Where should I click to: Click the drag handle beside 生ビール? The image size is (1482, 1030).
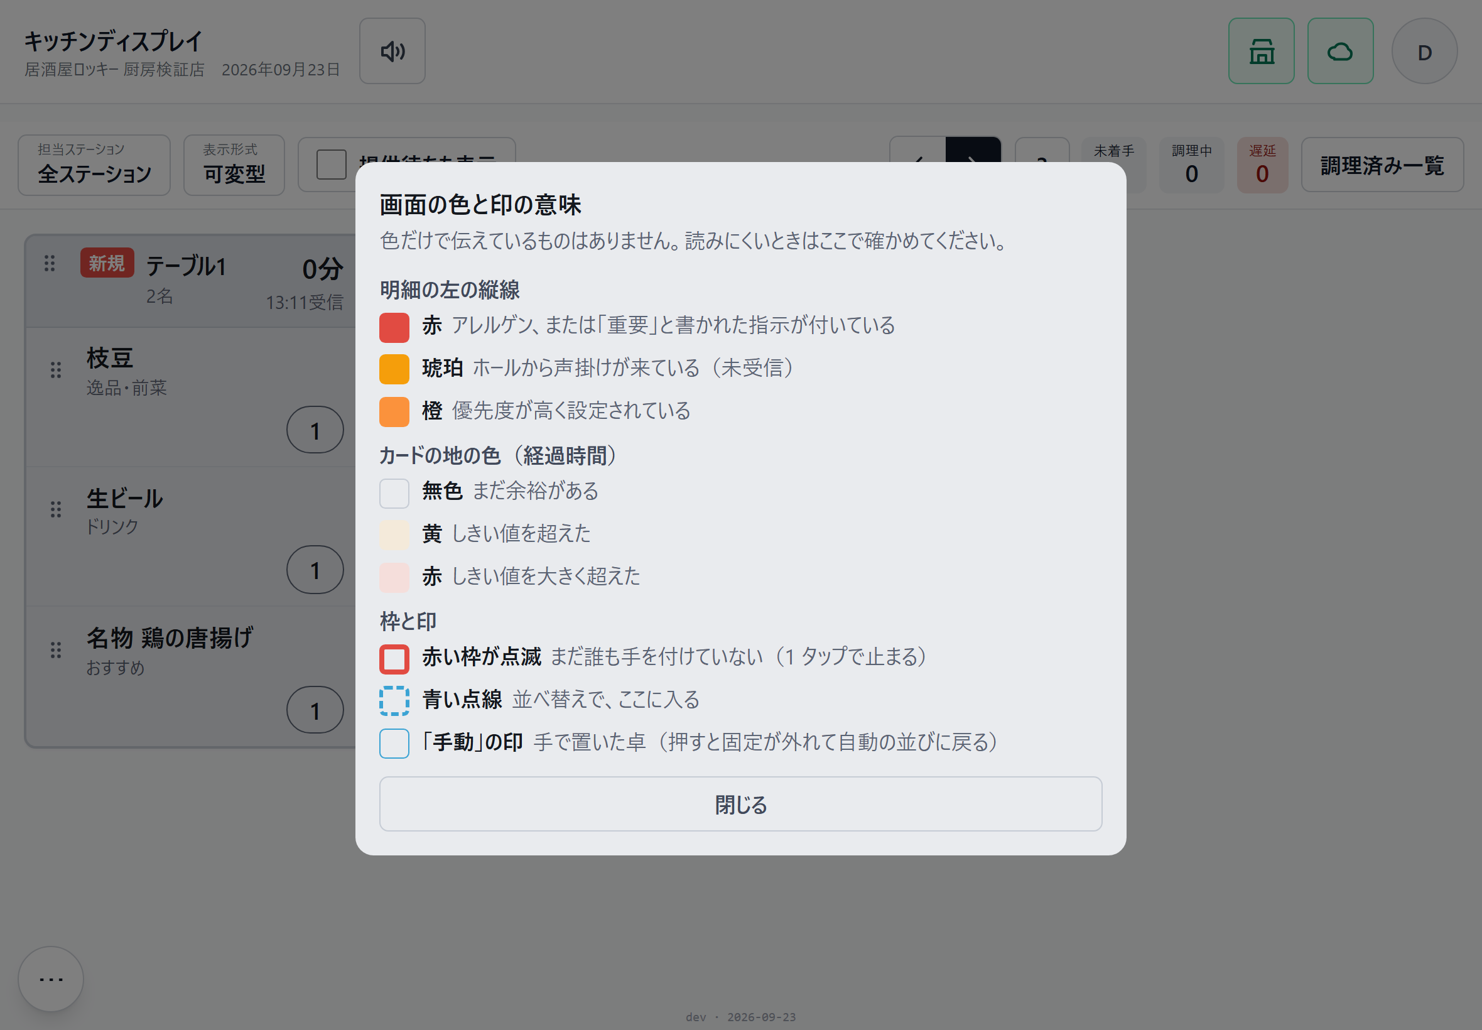point(56,510)
